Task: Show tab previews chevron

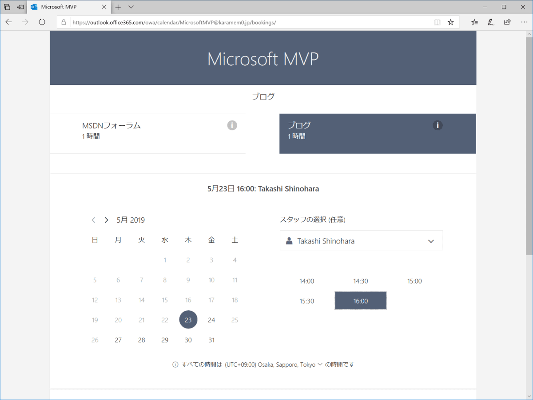Action: click(x=131, y=7)
